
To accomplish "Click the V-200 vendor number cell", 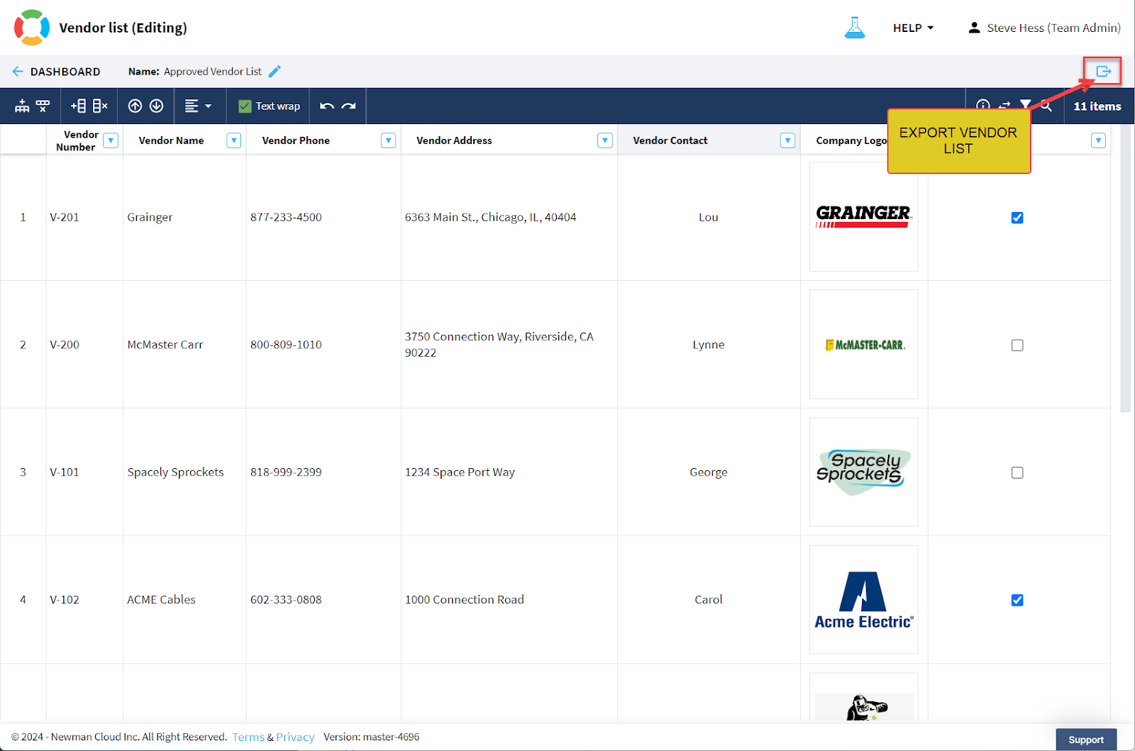I will 84,345.
